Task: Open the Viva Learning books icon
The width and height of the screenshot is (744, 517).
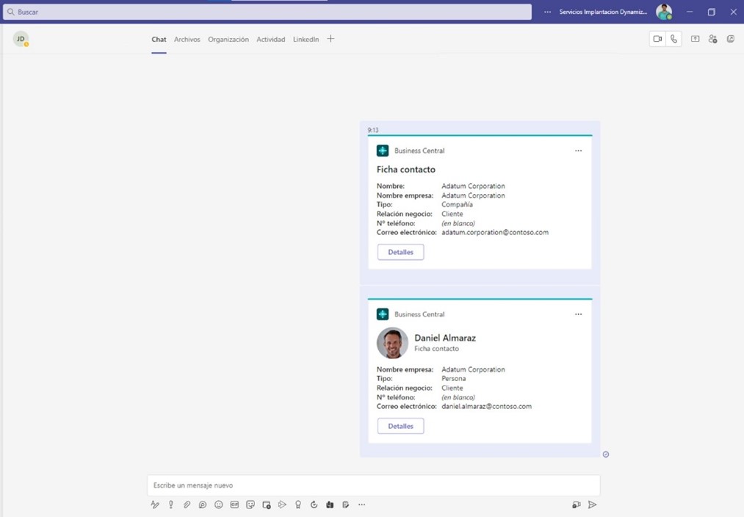Action: pyautogui.click(x=330, y=505)
